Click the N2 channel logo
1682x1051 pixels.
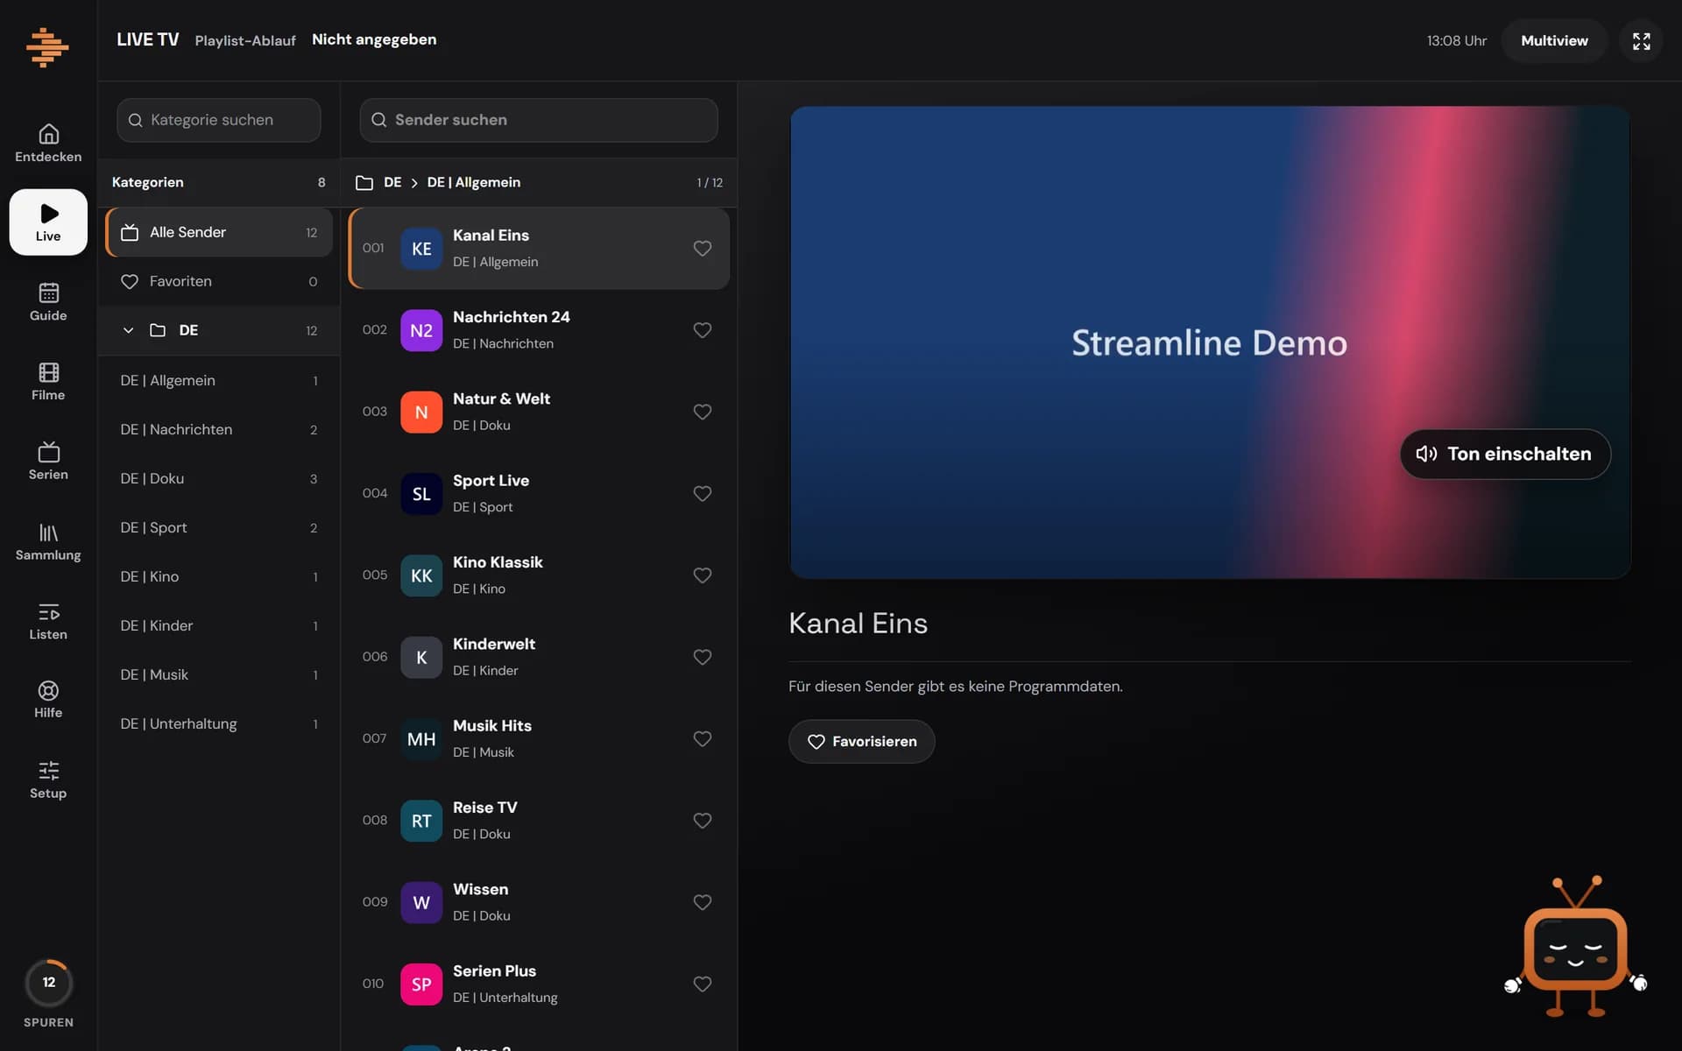421,330
